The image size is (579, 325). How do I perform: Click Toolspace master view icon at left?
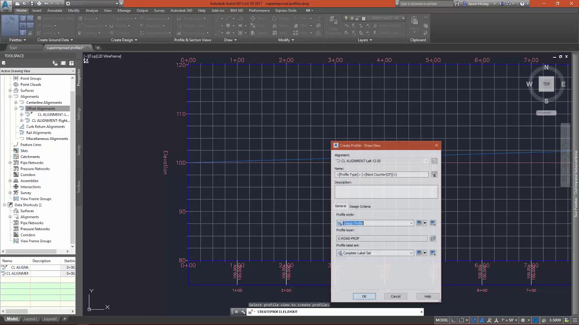point(4,63)
